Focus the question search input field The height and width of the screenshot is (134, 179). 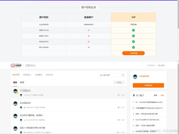(110, 75)
